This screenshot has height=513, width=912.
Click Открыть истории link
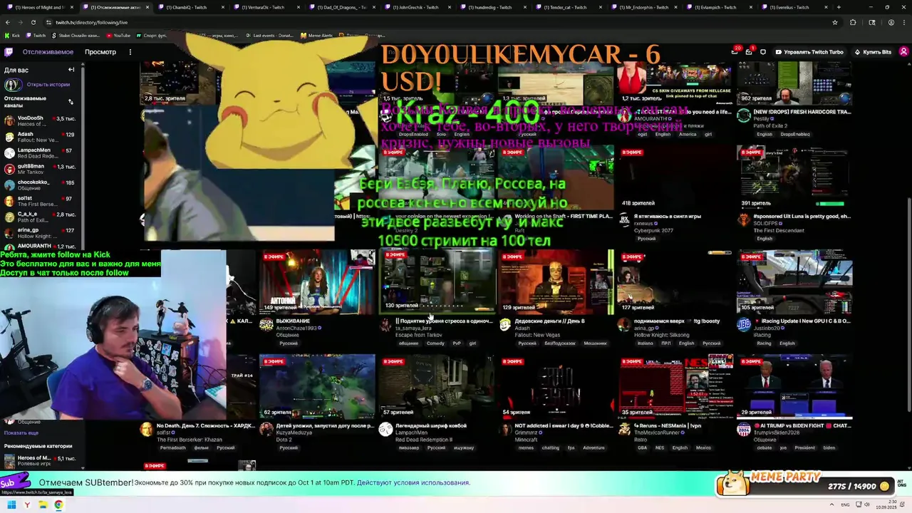(48, 84)
